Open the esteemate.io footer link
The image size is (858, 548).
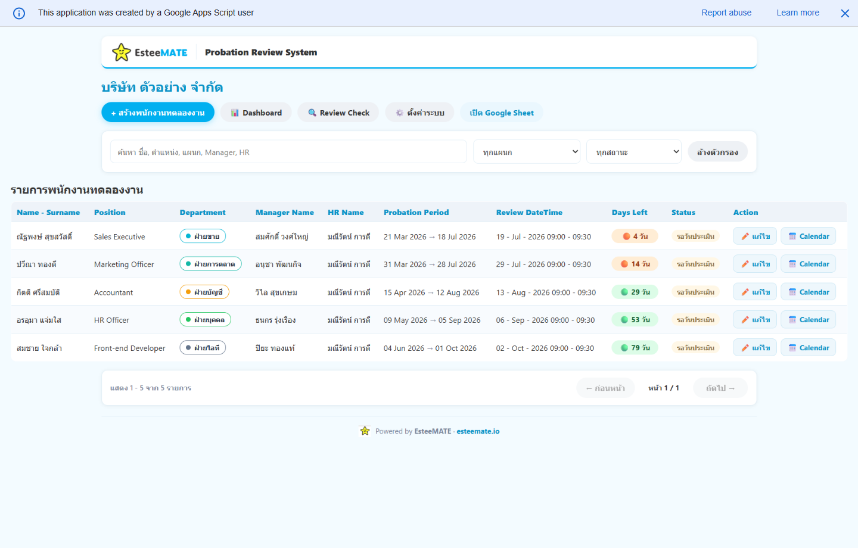pos(478,431)
